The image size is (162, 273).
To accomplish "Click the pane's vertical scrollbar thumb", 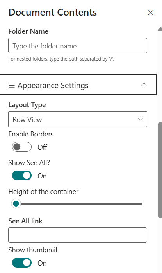I will coord(160,170).
